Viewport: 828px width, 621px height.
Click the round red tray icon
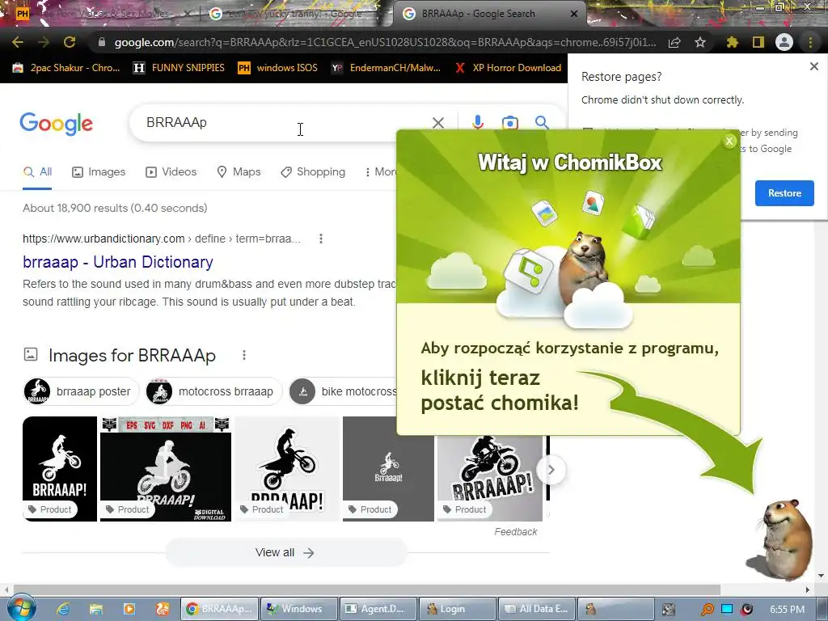tap(746, 609)
